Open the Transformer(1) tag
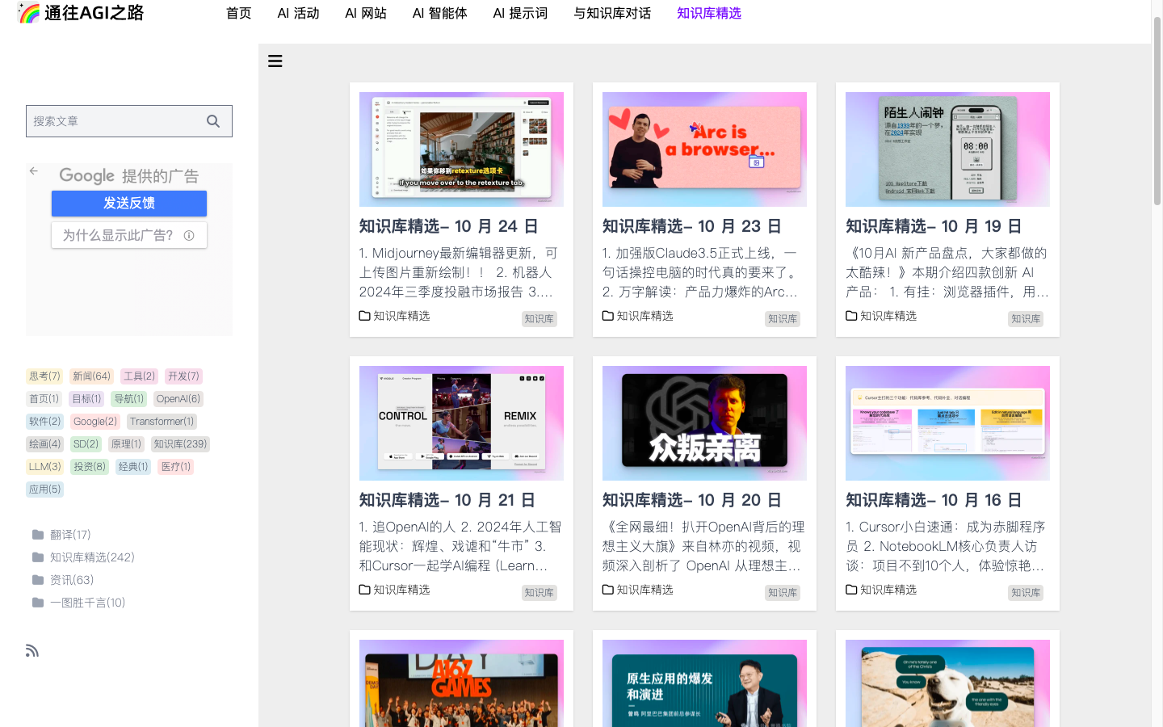Image resolution: width=1163 pixels, height=727 pixels. click(x=162, y=422)
